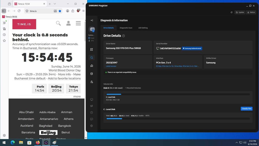Click the World Blood Donor Day link

point(64,70)
